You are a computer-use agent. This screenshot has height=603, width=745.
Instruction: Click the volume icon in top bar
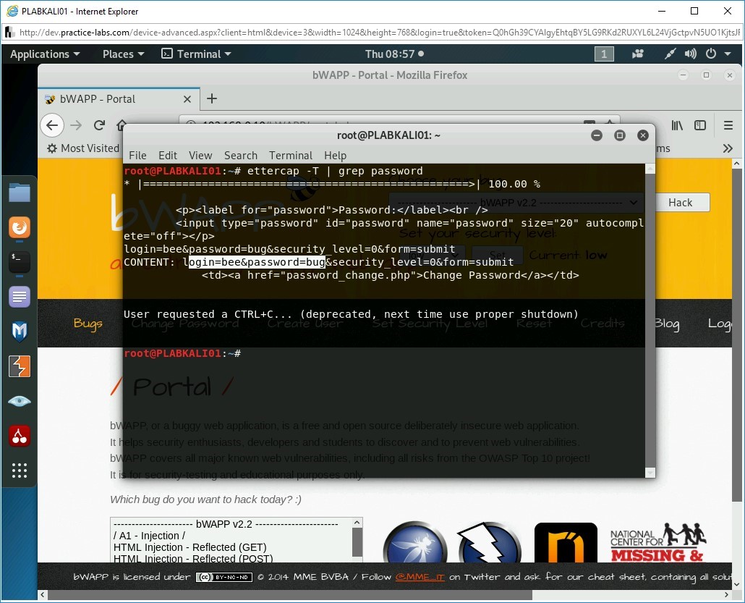[x=691, y=54]
